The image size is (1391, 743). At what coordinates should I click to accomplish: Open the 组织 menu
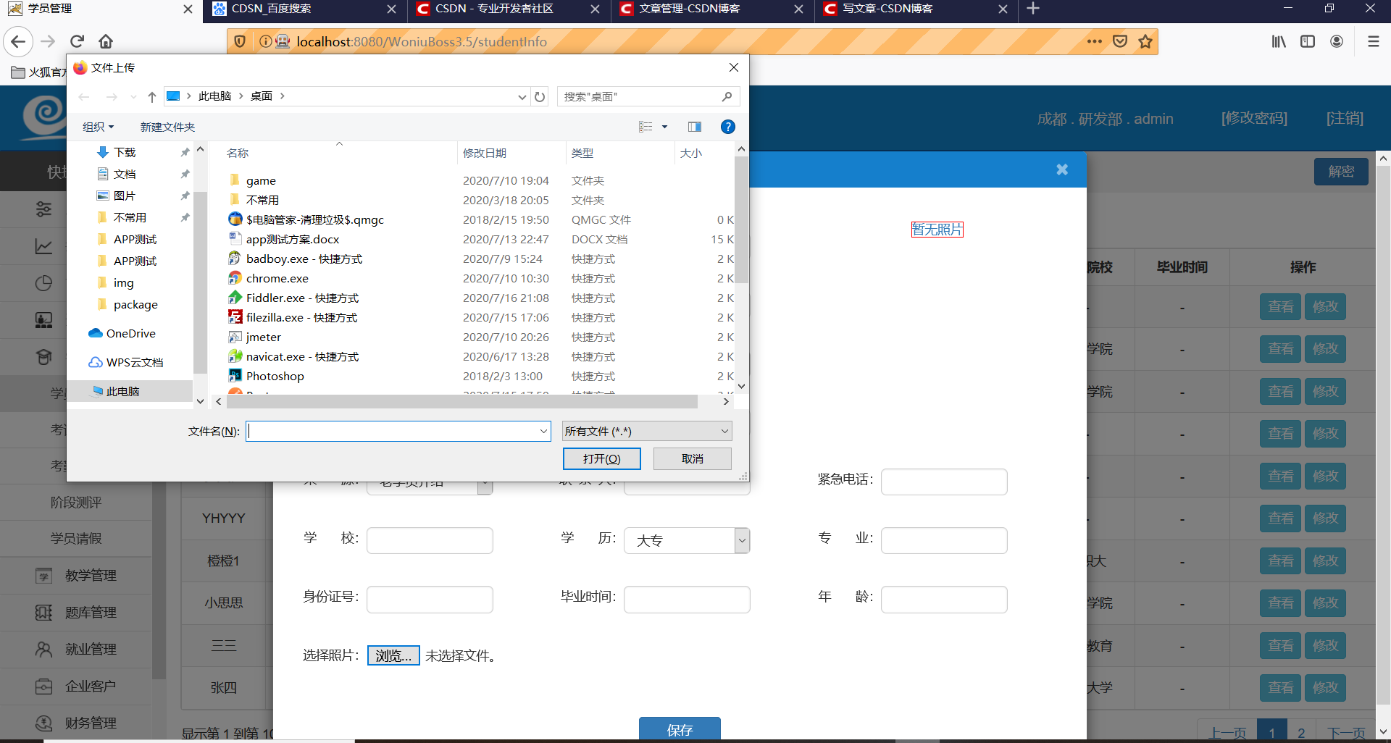click(98, 127)
